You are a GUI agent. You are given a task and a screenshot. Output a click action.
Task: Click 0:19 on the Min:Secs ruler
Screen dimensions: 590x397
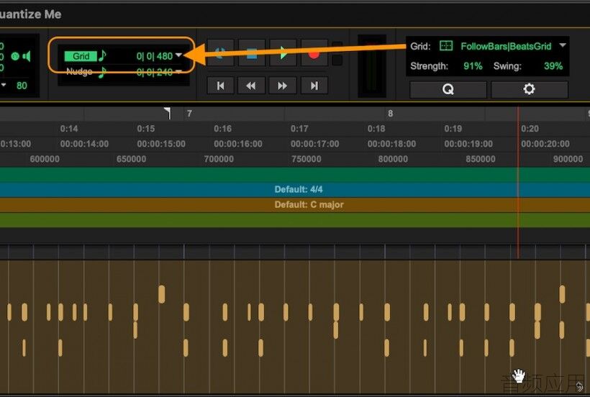pyautogui.click(x=453, y=129)
